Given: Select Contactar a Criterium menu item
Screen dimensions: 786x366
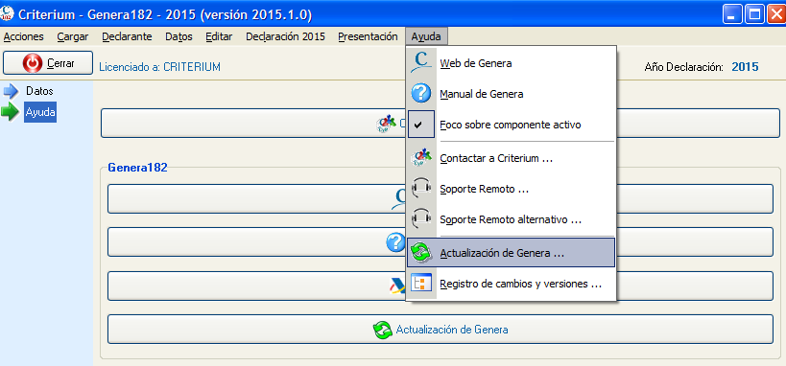Looking at the screenshot, I should 511,158.
